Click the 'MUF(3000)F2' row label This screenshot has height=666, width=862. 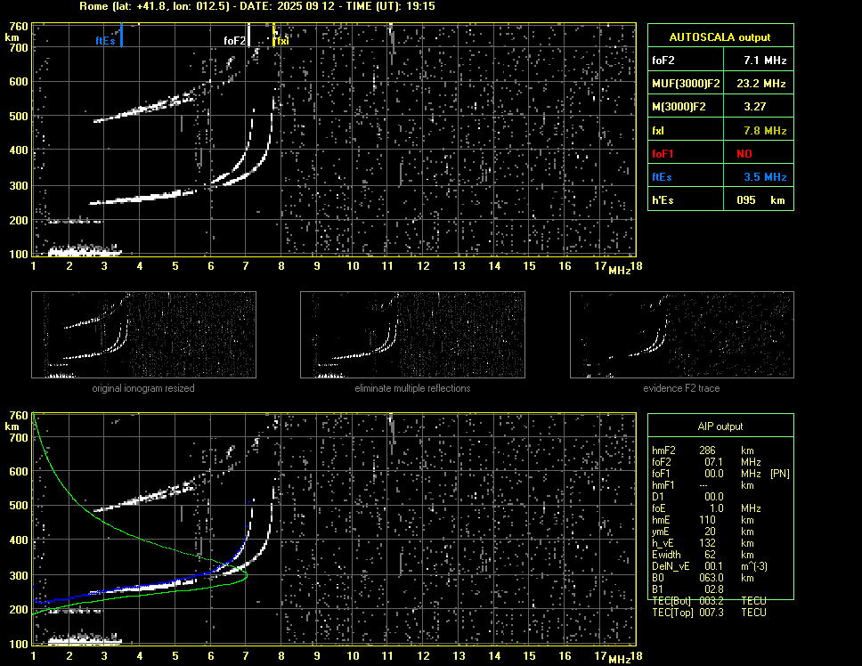[x=686, y=84]
